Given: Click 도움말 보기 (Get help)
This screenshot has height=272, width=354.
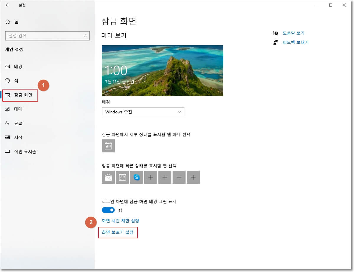Looking at the screenshot, I should pos(294,33).
